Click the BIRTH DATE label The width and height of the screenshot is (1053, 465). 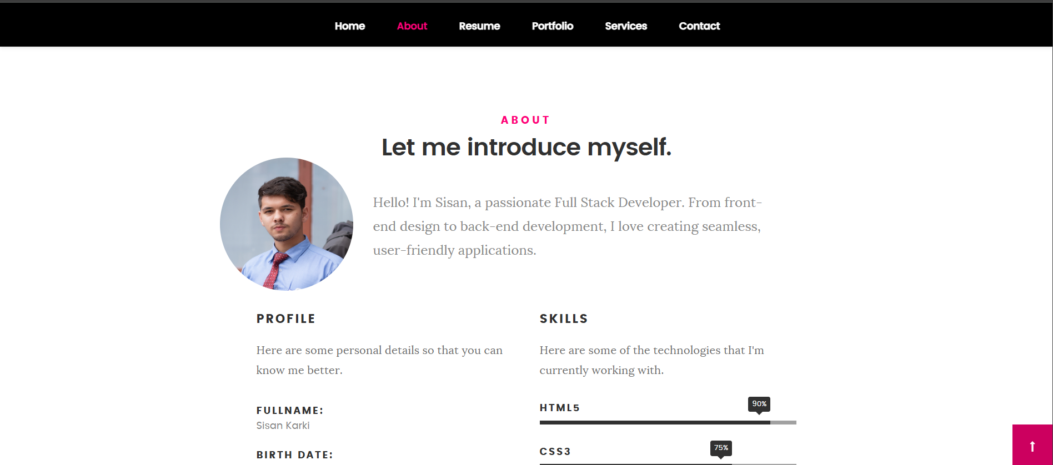[x=294, y=455]
